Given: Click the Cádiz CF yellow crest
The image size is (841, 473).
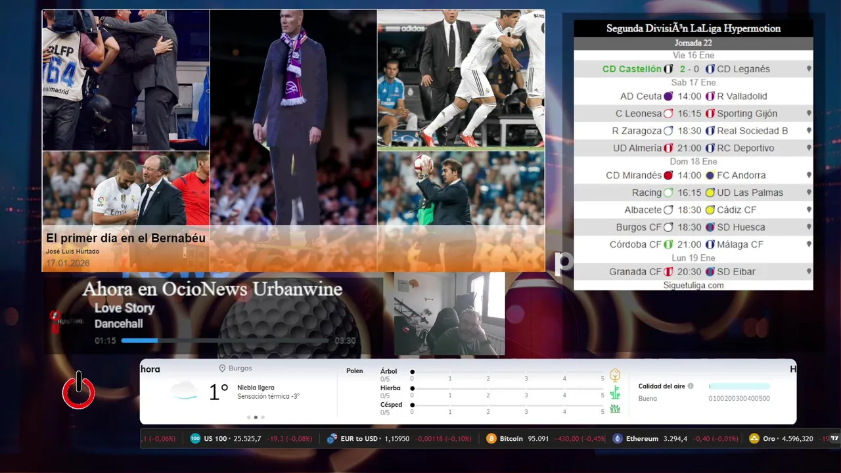Looking at the screenshot, I should (710, 210).
